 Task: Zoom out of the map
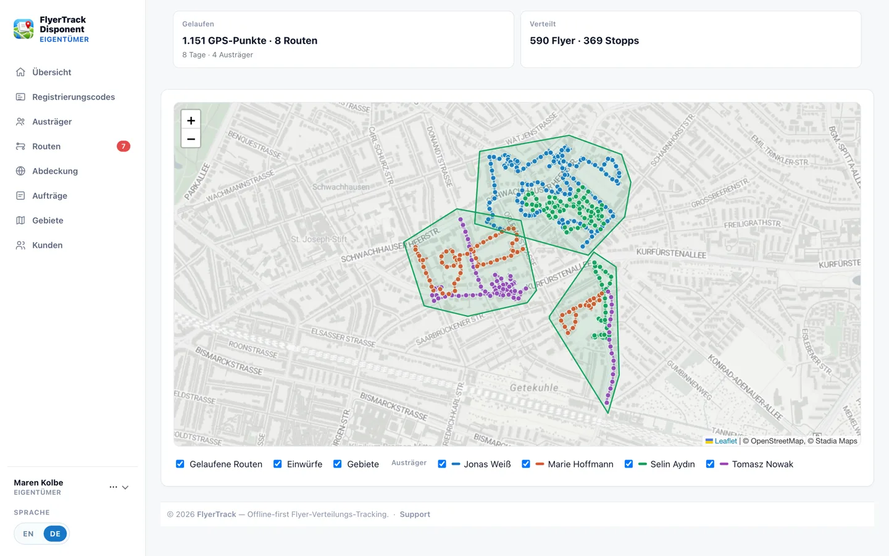point(191,139)
